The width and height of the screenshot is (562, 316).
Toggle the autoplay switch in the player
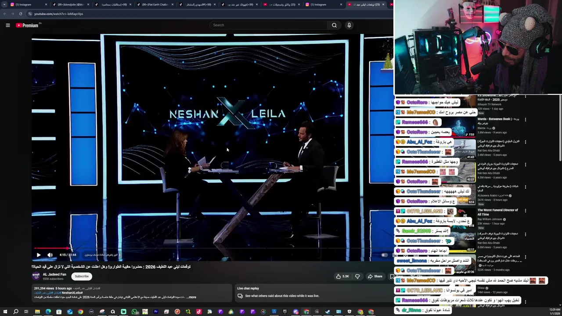click(384, 255)
